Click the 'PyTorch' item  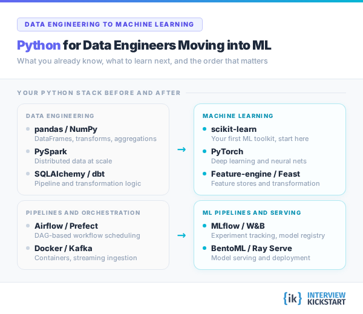pyautogui.click(x=227, y=152)
